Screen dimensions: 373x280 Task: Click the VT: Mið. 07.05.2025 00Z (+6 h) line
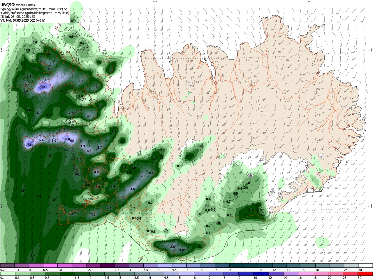[22, 20]
